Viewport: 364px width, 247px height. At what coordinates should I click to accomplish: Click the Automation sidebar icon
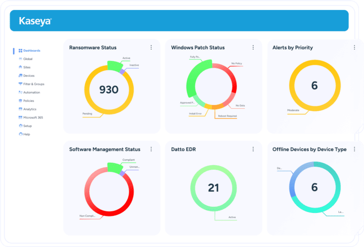20,93
